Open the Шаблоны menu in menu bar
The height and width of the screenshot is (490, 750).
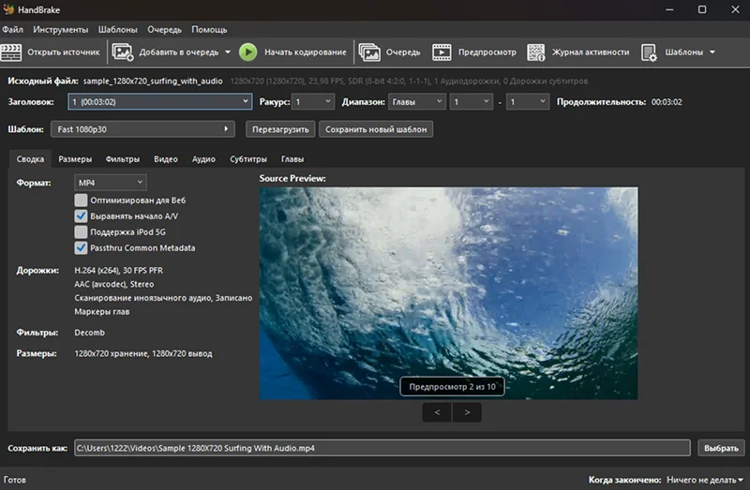click(118, 30)
